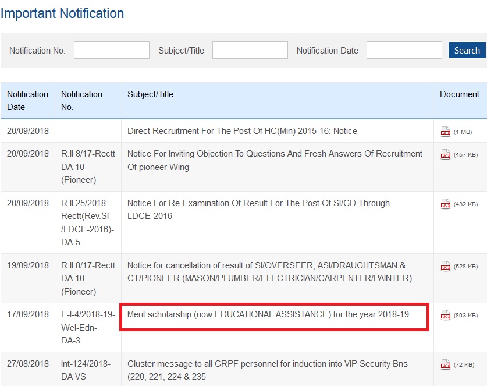The image size is (487, 386).
Task: Open cancellation of result SI/OVERSEER notice
Action: click(x=269, y=272)
